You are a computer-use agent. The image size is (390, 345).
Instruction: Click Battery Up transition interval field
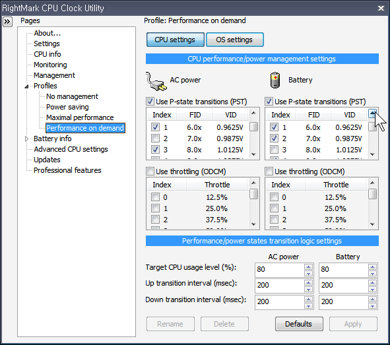point(344,286)
